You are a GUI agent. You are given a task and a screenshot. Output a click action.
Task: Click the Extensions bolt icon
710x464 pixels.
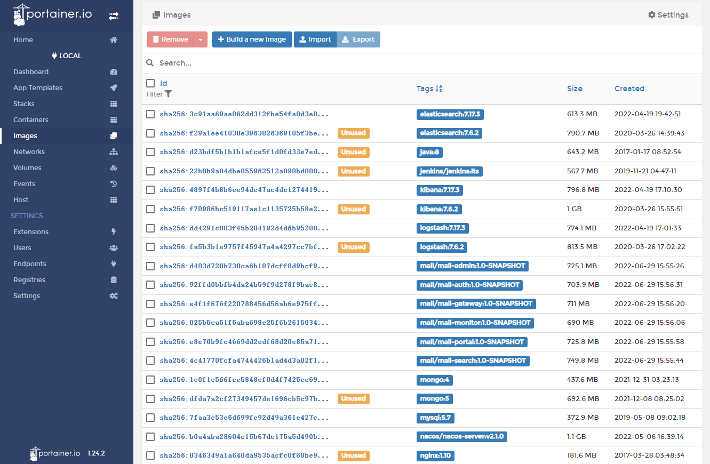point(114,232)
